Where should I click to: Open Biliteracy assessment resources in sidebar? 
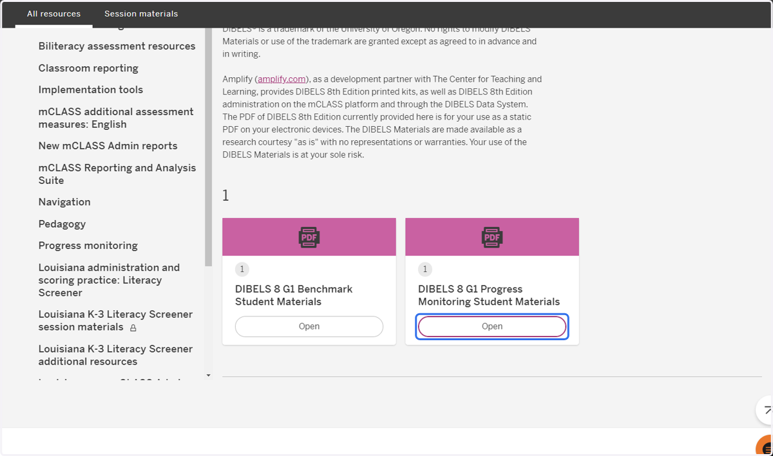pos(117,46)
